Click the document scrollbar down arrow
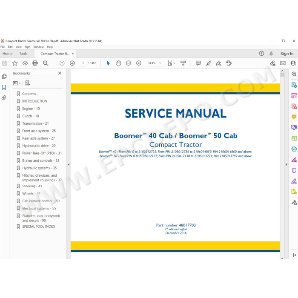 click(282, 258)
